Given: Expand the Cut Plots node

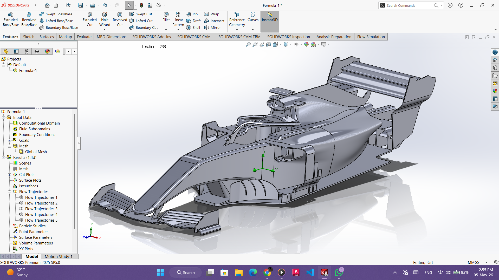Looking at the screenshot, I should point(10,175).
